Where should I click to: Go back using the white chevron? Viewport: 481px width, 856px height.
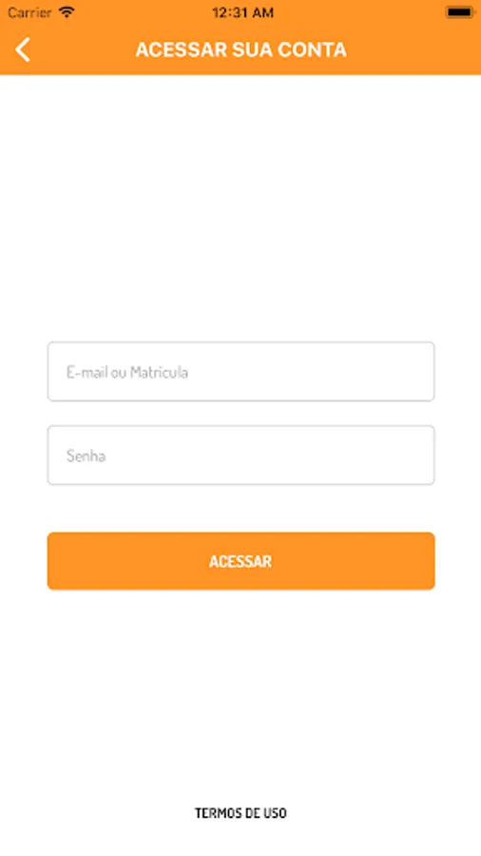click(23, 49)
